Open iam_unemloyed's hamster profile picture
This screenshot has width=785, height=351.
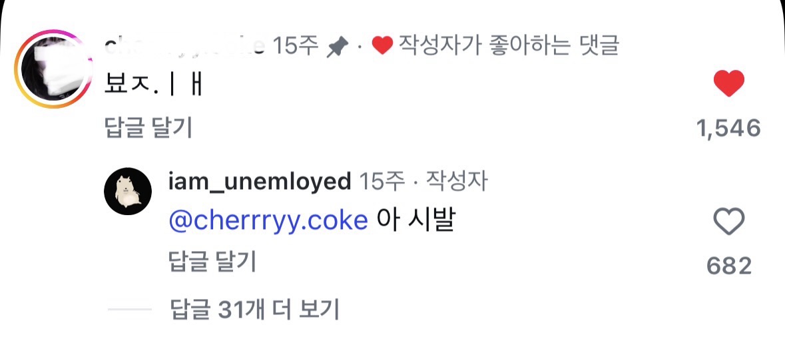(x=127, y=191)
